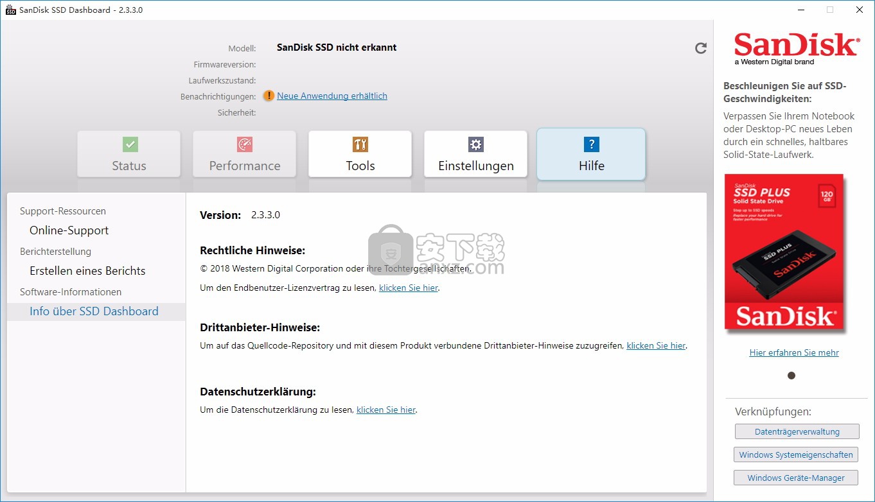
Task: Click the SSD PLUS product image
Action: point(784,254)
